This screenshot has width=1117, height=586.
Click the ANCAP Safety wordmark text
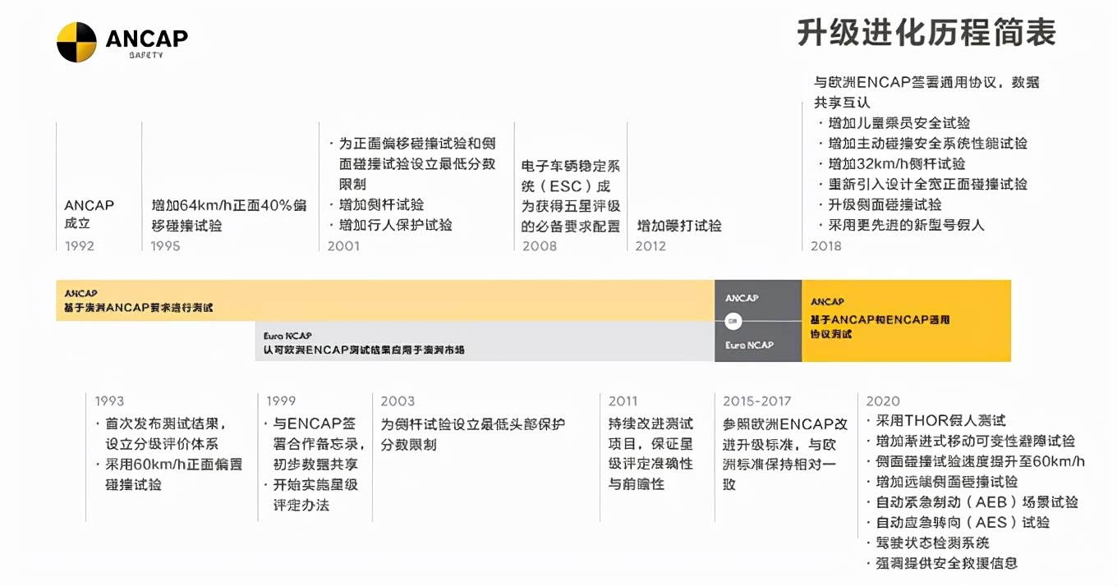click(x=146, y=42)
